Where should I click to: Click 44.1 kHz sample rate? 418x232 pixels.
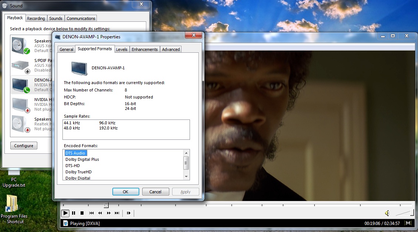72,123
